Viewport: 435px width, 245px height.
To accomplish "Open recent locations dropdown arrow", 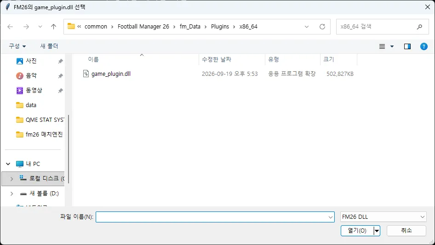I will point(40,27).
